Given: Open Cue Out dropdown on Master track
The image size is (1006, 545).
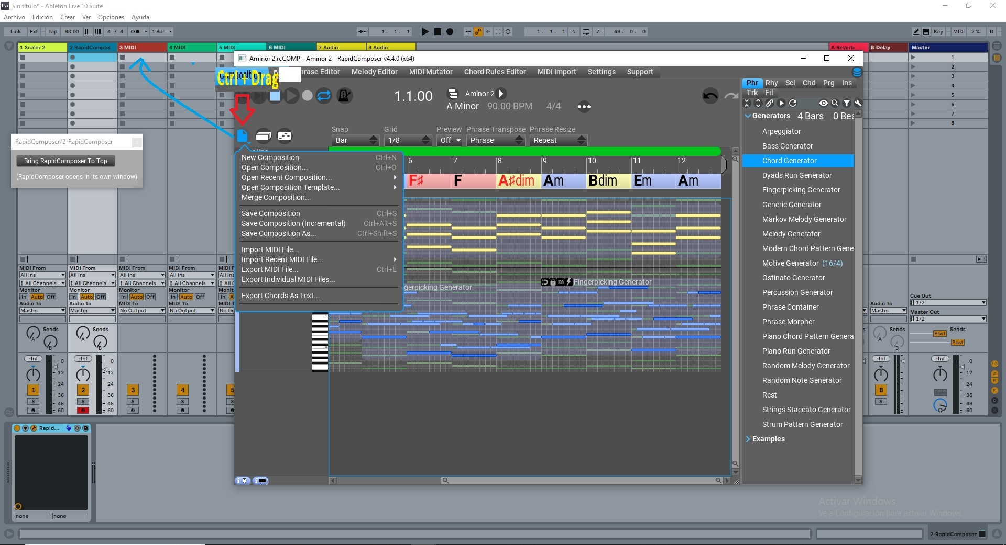Looking at the screenshot, I should pos(948,303).
